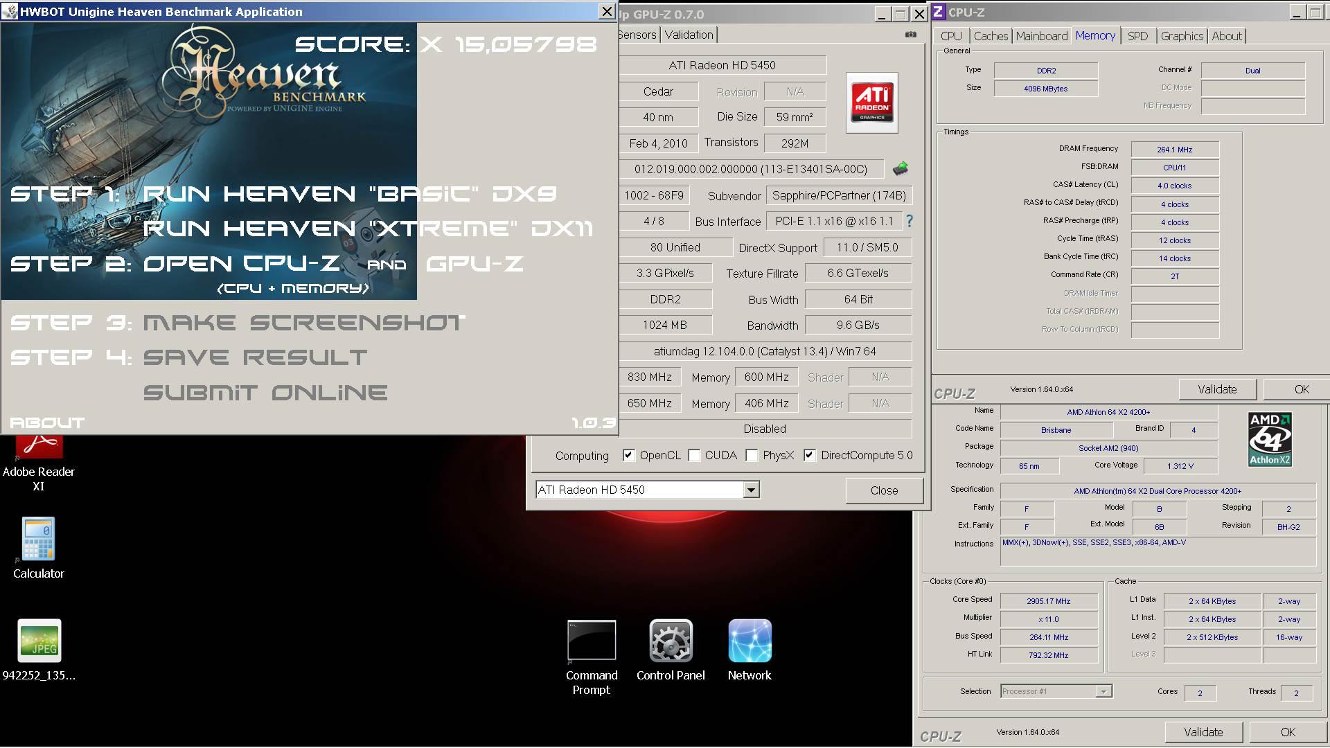1330x748 pixels.
Task: Open Network desktop icon
Action: click(x=750, y=650)
